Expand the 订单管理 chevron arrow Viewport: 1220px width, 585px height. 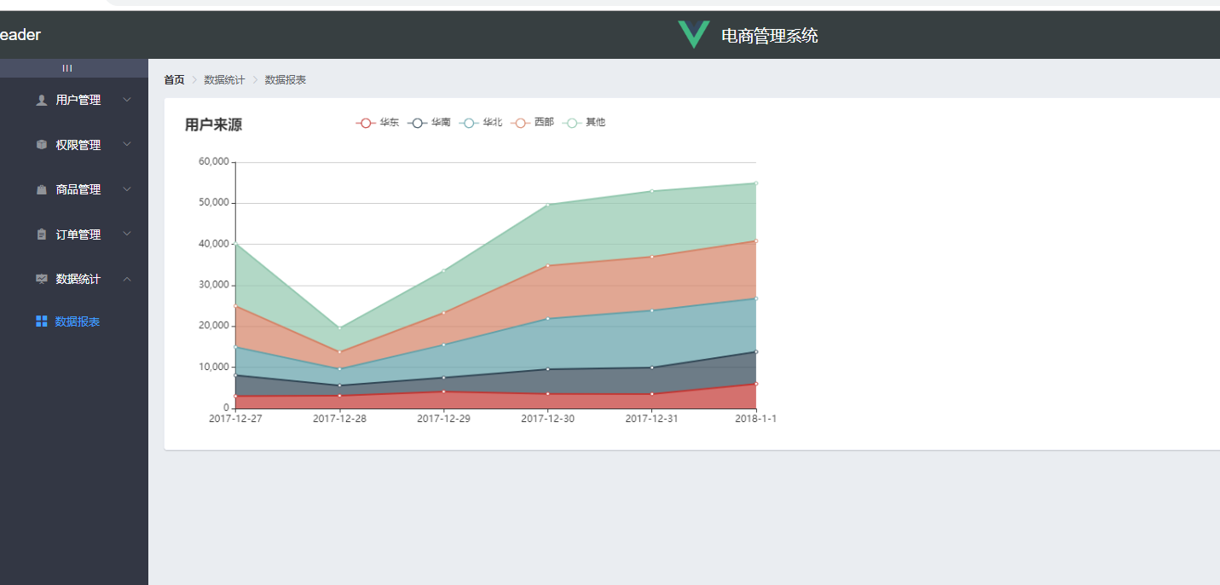pyautogui.click(x=127, y=234)
